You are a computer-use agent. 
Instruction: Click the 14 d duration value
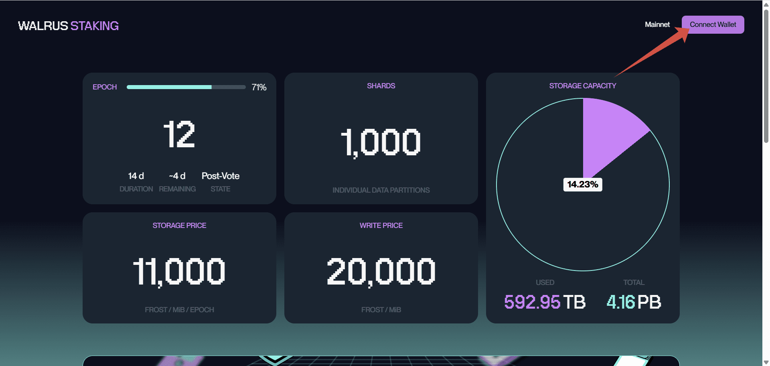[x=136, y=176]
